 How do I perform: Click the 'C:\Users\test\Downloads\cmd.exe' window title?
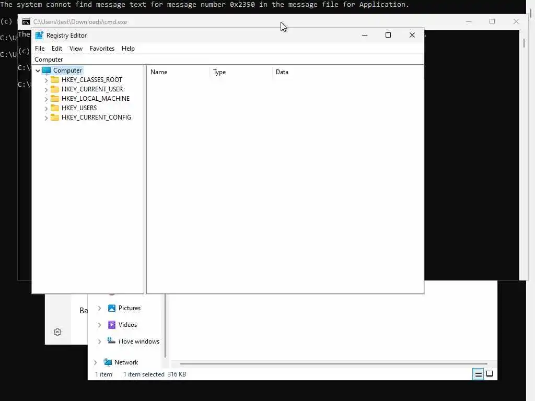tap(80, 22)
